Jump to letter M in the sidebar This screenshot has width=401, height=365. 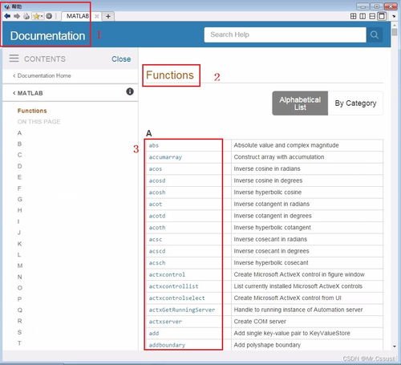coord(20,266)
